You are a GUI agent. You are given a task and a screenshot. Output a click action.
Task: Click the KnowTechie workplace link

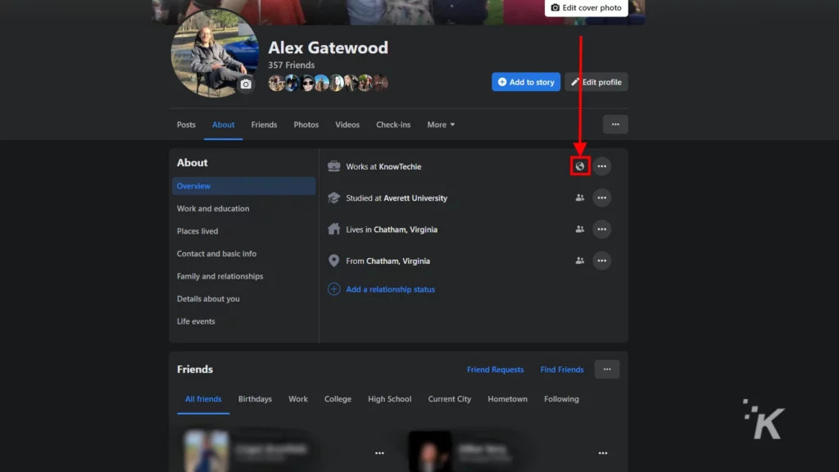pos(400,166)
